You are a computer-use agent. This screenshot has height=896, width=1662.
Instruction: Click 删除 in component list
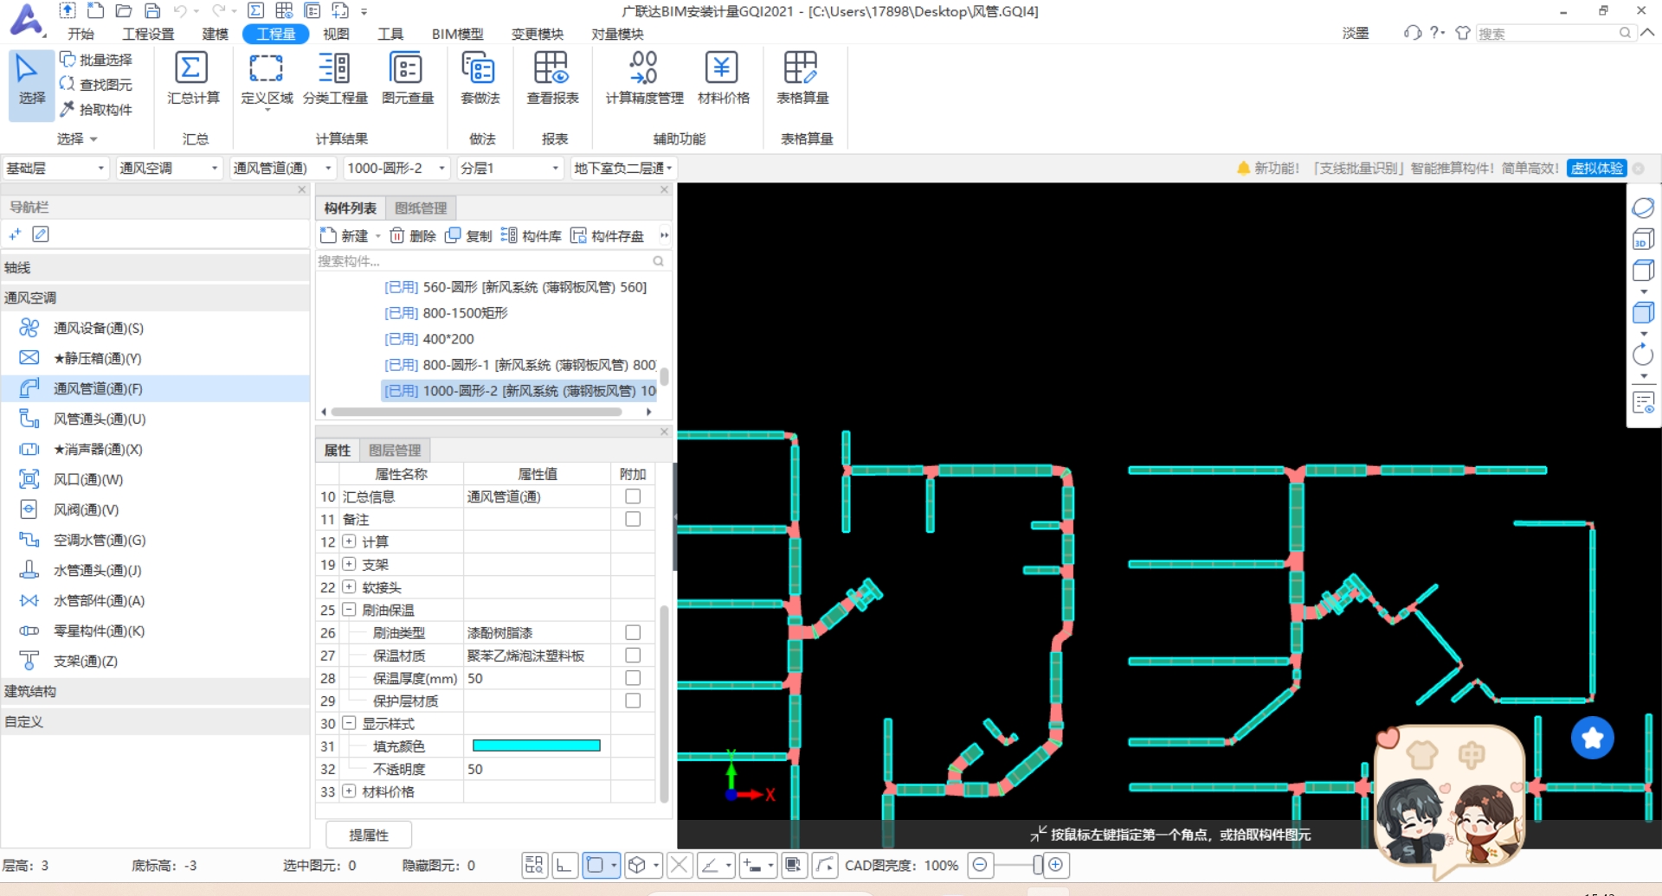tap(413, 235)
